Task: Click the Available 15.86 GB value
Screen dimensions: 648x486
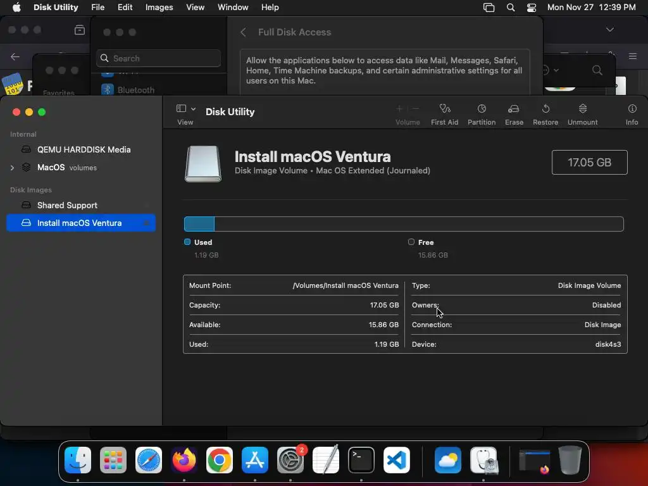Action: [x=383, y=325]
